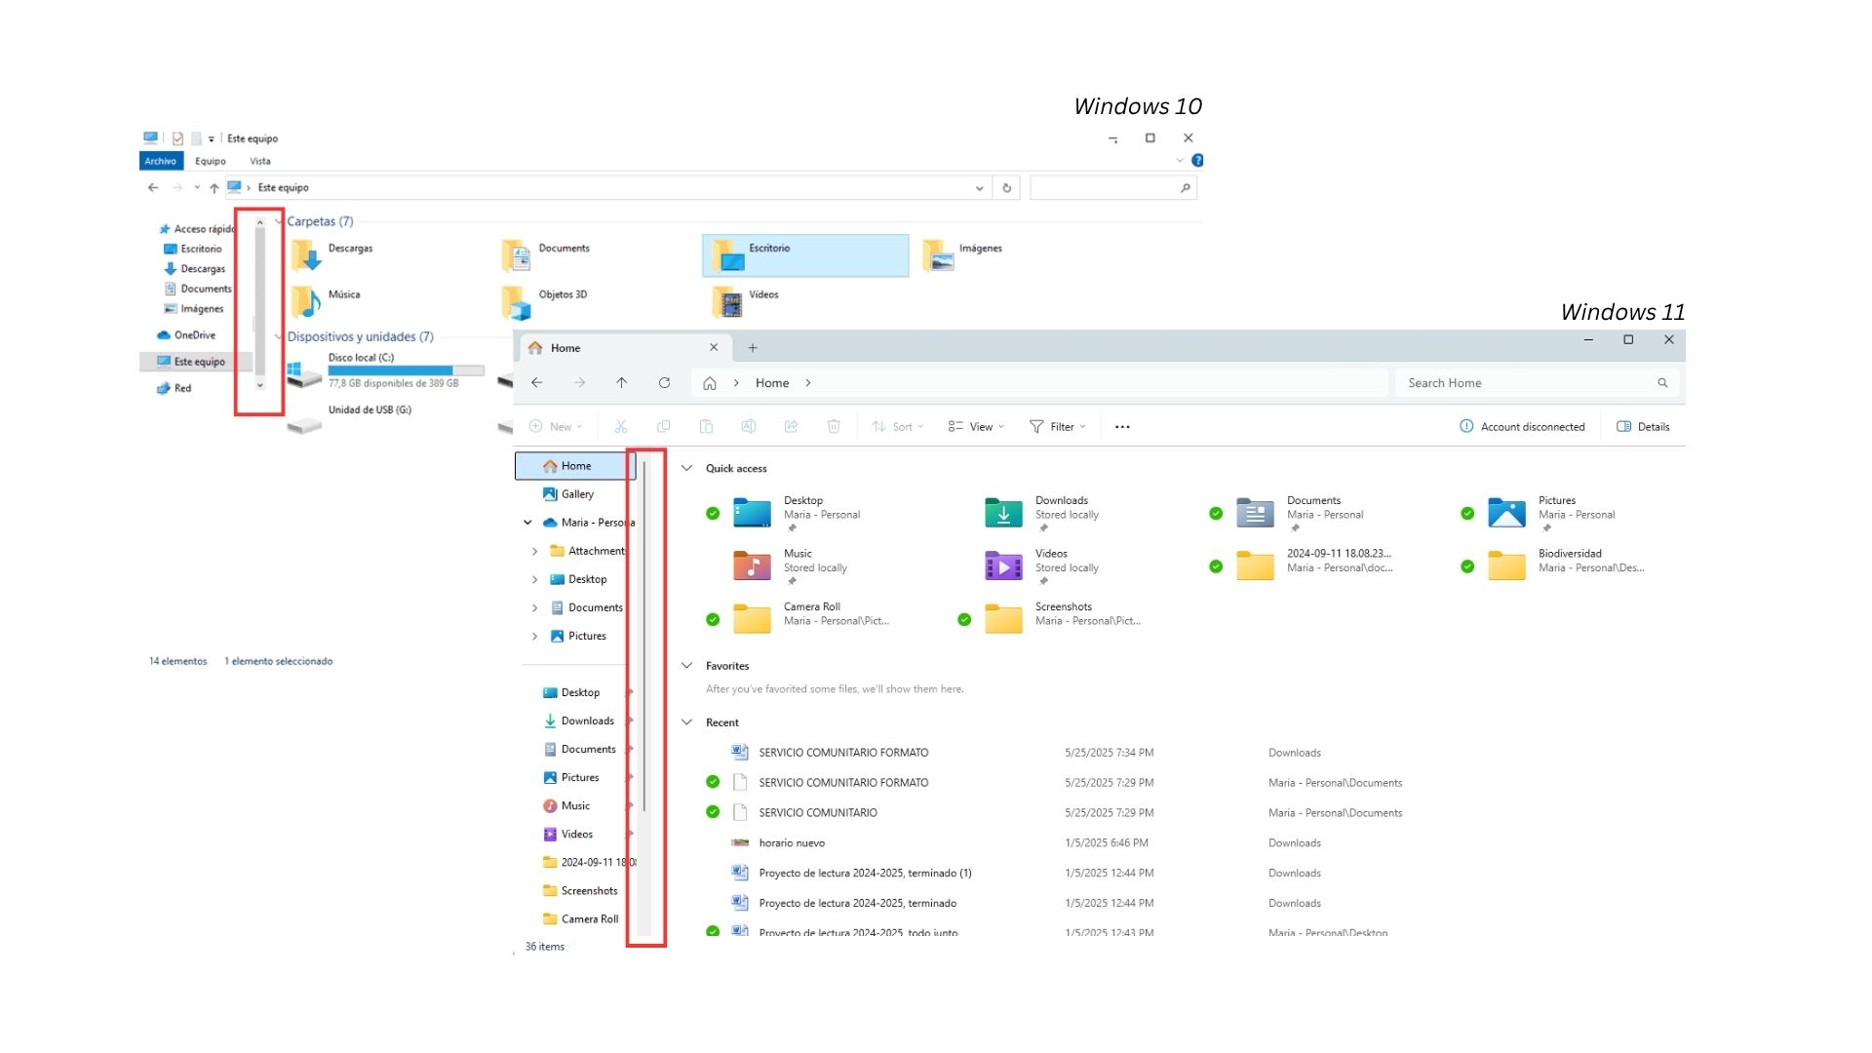Screen dimensions: 1872x1053
Task: Open the Videos folder icon in Quick access
Action: coord(1003,565)
